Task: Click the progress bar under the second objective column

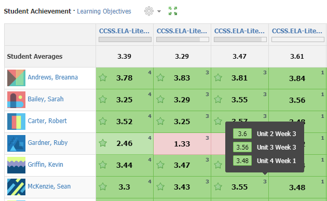Action: (x=183, y=39)
